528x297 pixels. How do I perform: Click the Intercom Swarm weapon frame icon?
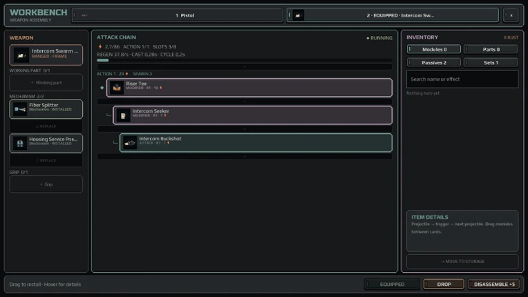click(x=21, y=55)
